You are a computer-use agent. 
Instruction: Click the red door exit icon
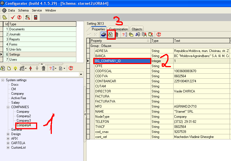pyautogui.click(x=36, y=17)
